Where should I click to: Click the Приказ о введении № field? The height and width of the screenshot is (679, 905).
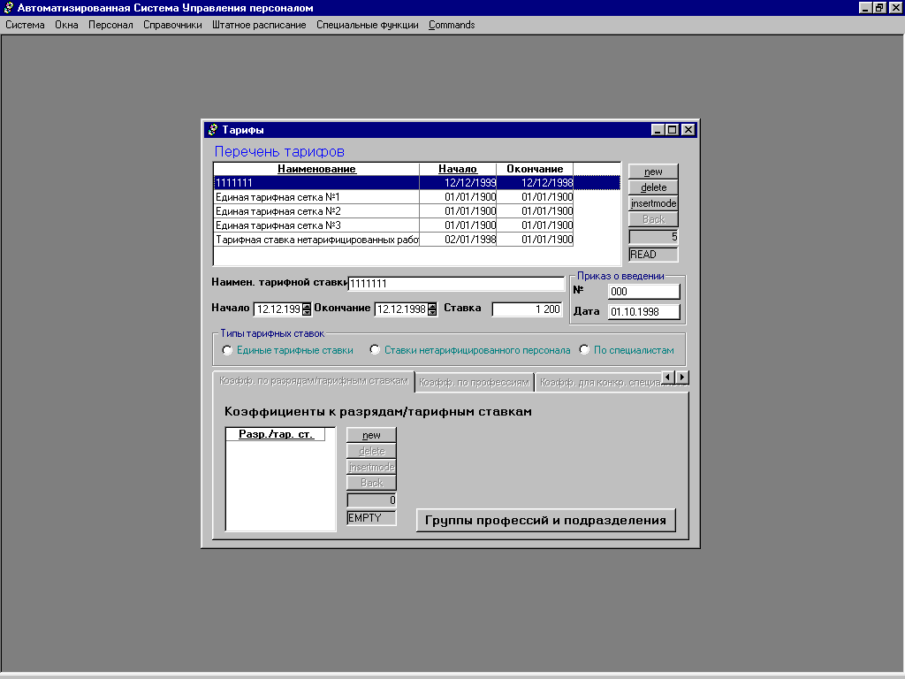[x=643, y=292]
